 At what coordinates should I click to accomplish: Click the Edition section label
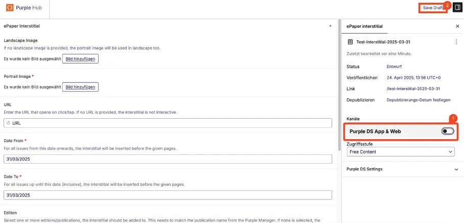point(10,213)
